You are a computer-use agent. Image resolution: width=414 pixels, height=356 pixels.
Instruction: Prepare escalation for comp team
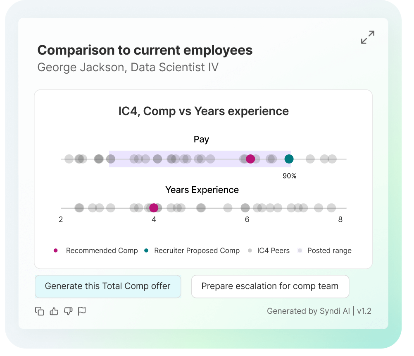coord(270,286)
